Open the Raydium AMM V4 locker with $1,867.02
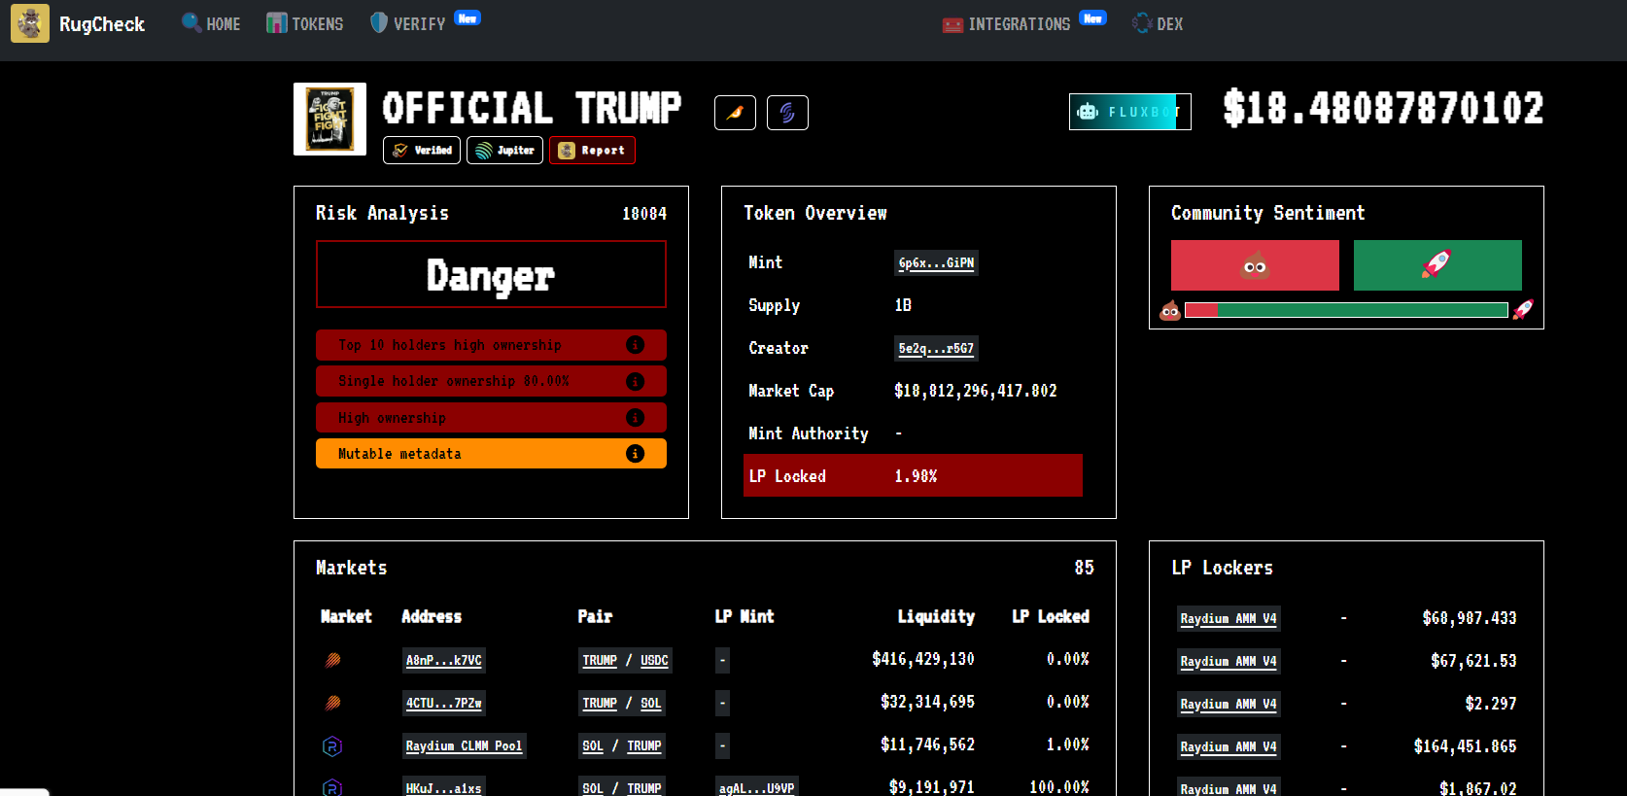This screenshot has width=1627, height=796. 1229,788
